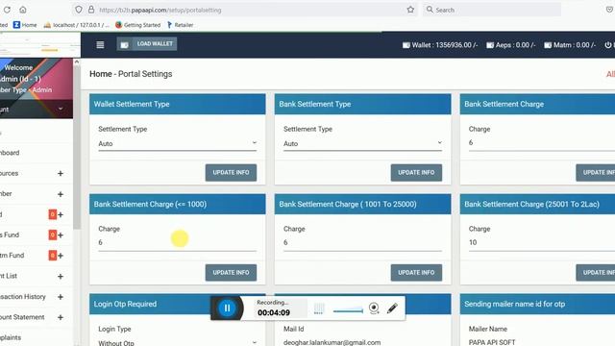The width and height of the screenshot is (615, 346).
Task: Click the browser Search field
Action: 492,10
